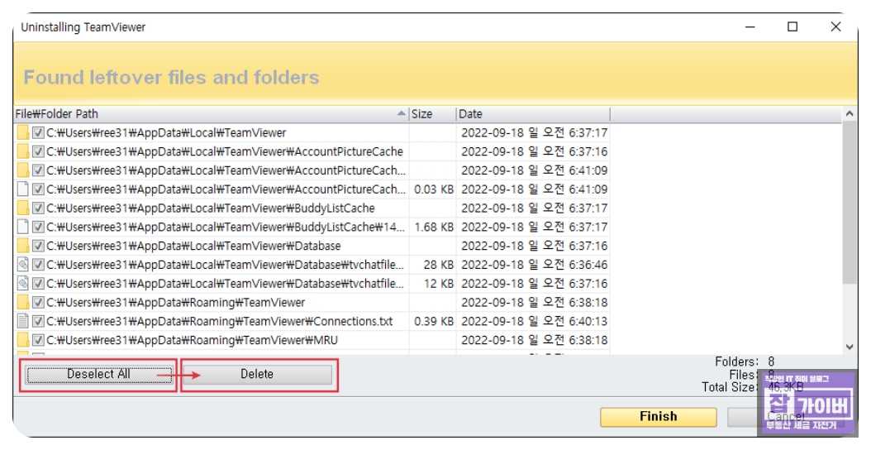Screen dimensions: 871x450
Task: Sort by the Size column header
Action: click(x=433, y=115)
